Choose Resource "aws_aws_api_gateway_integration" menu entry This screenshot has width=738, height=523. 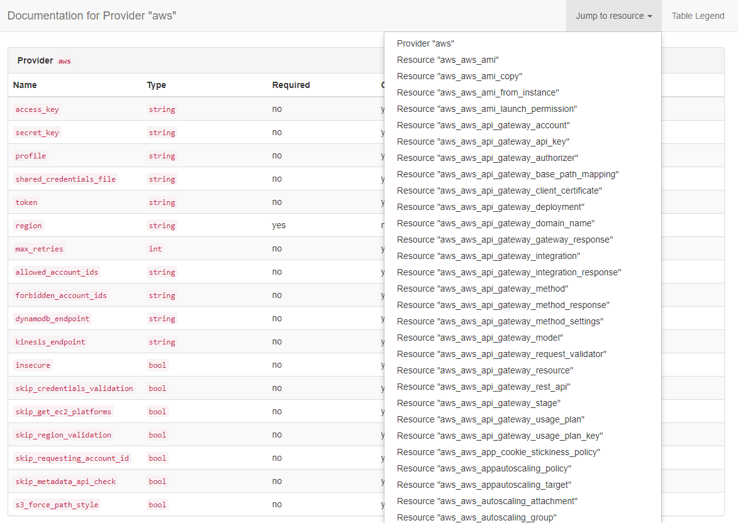[x=522, y=256]
